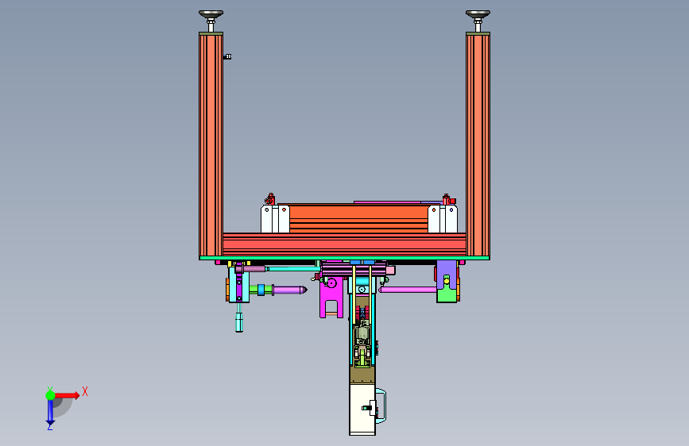Viewport: 689px width, 446px height.
Task: Click the blue Z axis arrow on triad
Action: click(x=50, y=412)
